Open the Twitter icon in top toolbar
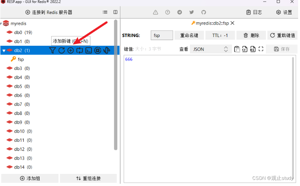This screenshot has width=300, height=186. click(x=191, y=12)
